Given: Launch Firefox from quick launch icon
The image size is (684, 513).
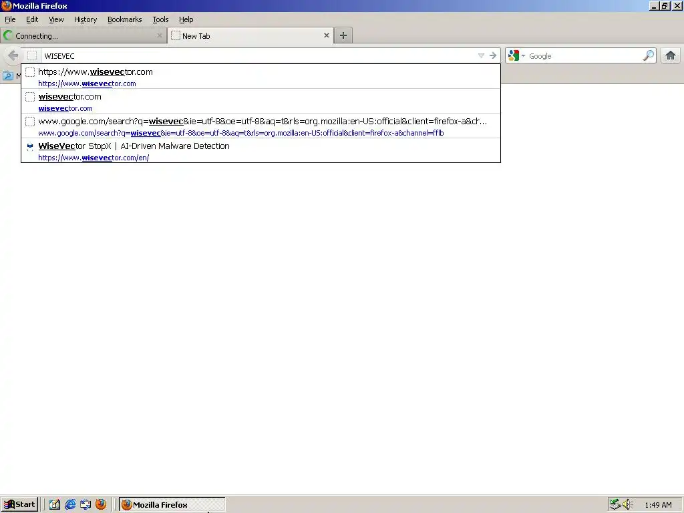Looking at the screenshot, I should [x=101, y=504].
